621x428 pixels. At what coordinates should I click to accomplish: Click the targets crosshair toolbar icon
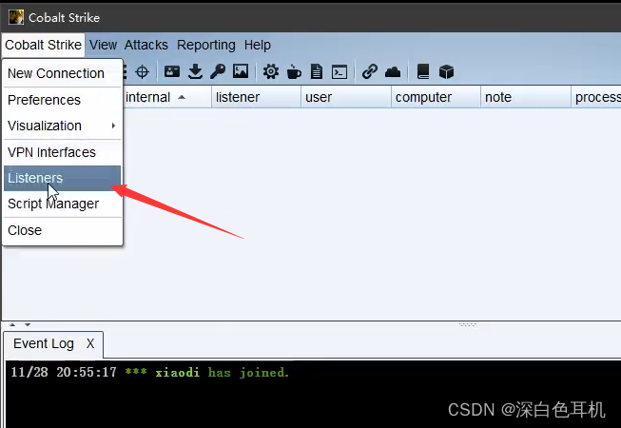click(x=142, y=72)
